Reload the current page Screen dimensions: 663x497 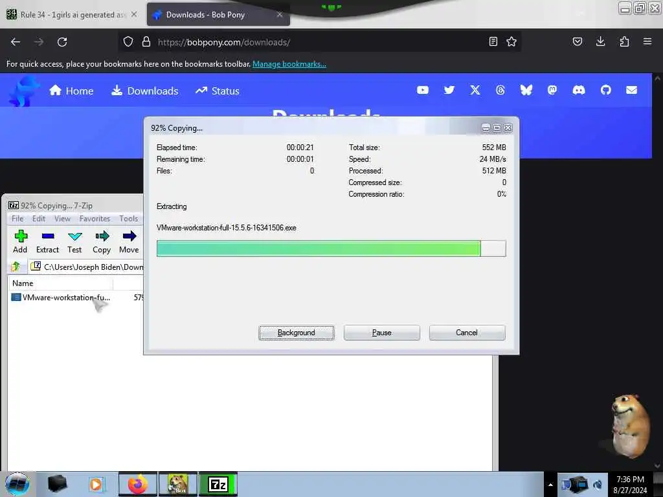click(62, 42)
